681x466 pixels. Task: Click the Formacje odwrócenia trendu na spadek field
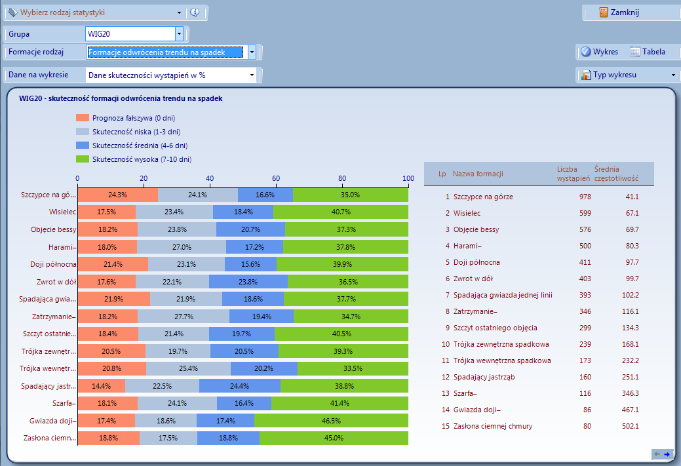(x=165, y=52)
